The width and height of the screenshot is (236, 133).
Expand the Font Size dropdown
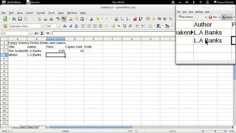pos(59,26)
